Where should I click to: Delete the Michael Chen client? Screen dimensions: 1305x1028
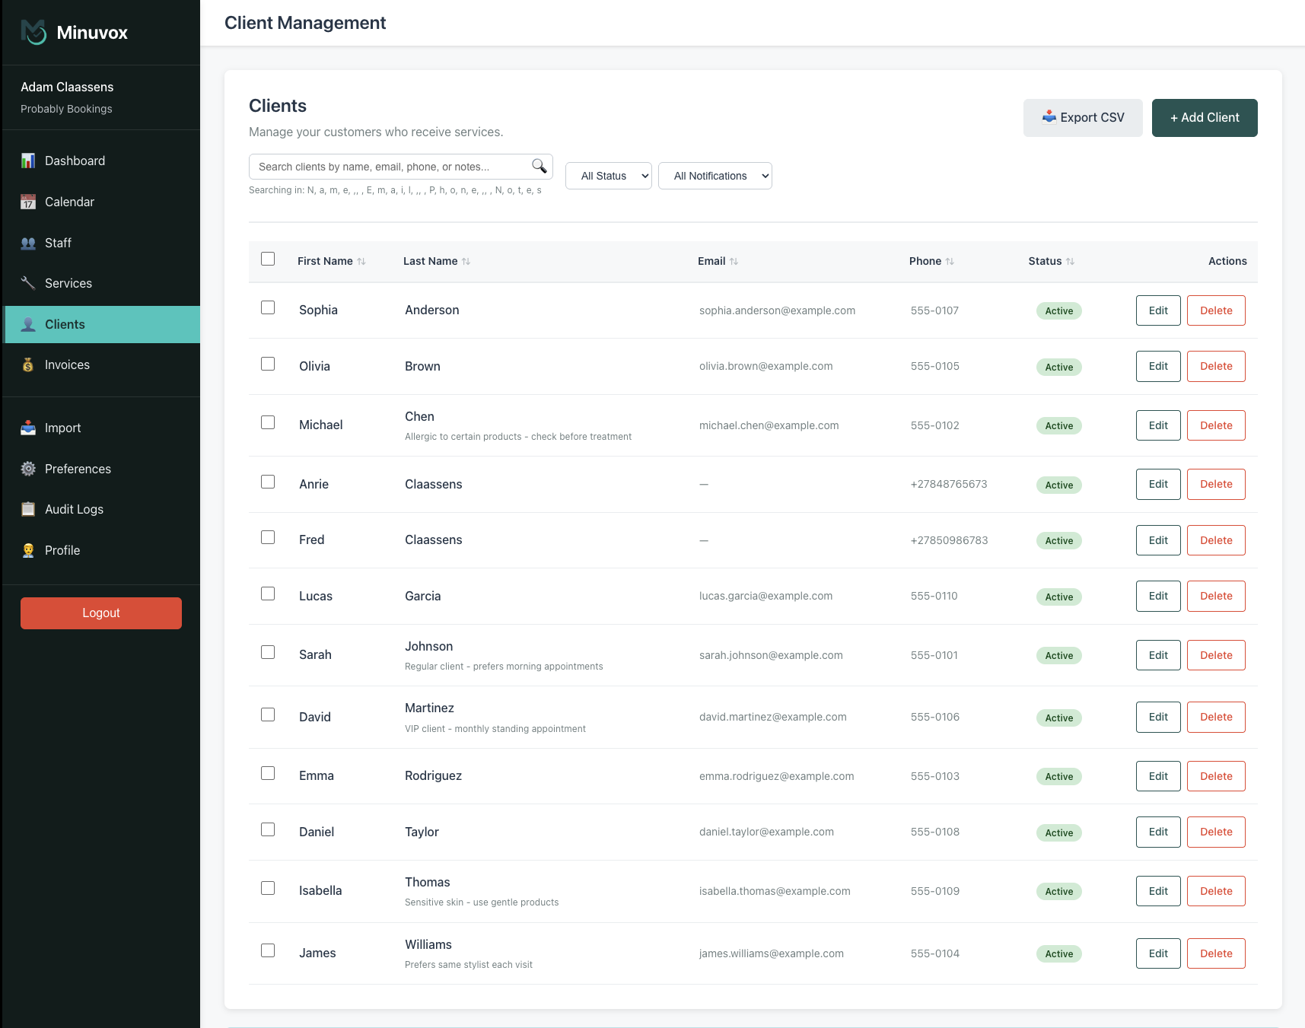click(x=1215, y=425)
